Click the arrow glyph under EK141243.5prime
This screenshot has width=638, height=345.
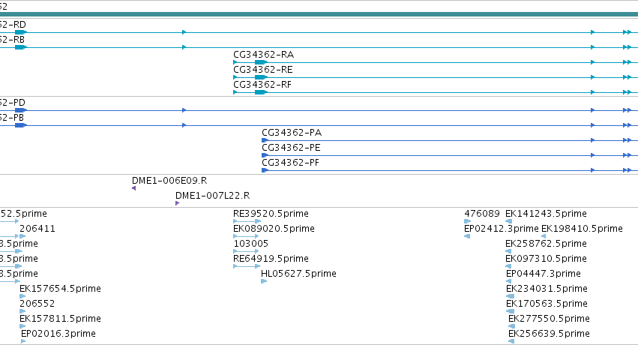(x=508, y=221)
